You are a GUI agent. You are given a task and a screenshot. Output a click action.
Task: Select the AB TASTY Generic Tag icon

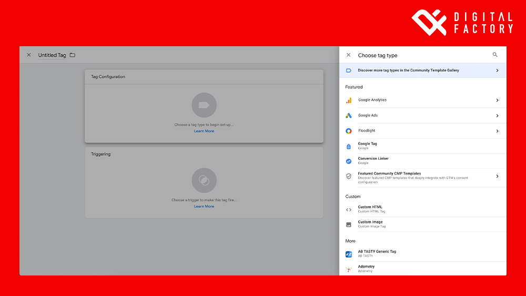tap(348, 254)
